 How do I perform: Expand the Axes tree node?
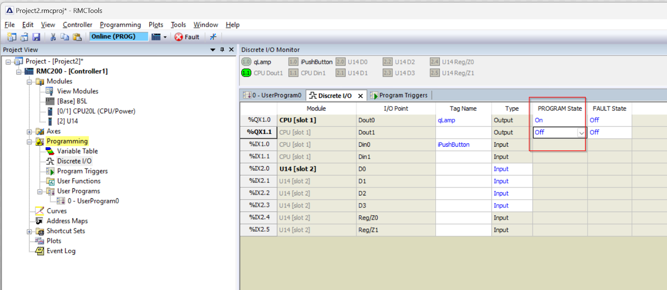coord(29,132)
